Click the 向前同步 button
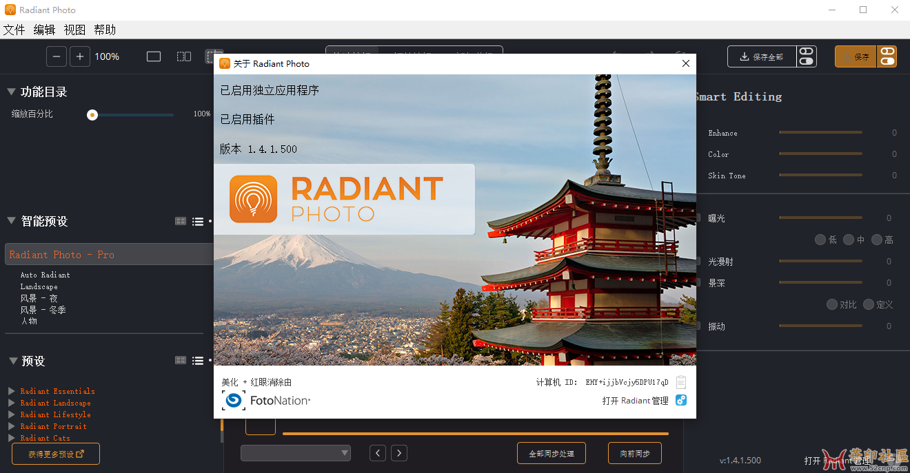Image resolution: width=910 pixels, height=473 pixels. [635, 453]
